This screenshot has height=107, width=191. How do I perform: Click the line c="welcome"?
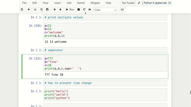pyautogui.click(x=54, y=32)
